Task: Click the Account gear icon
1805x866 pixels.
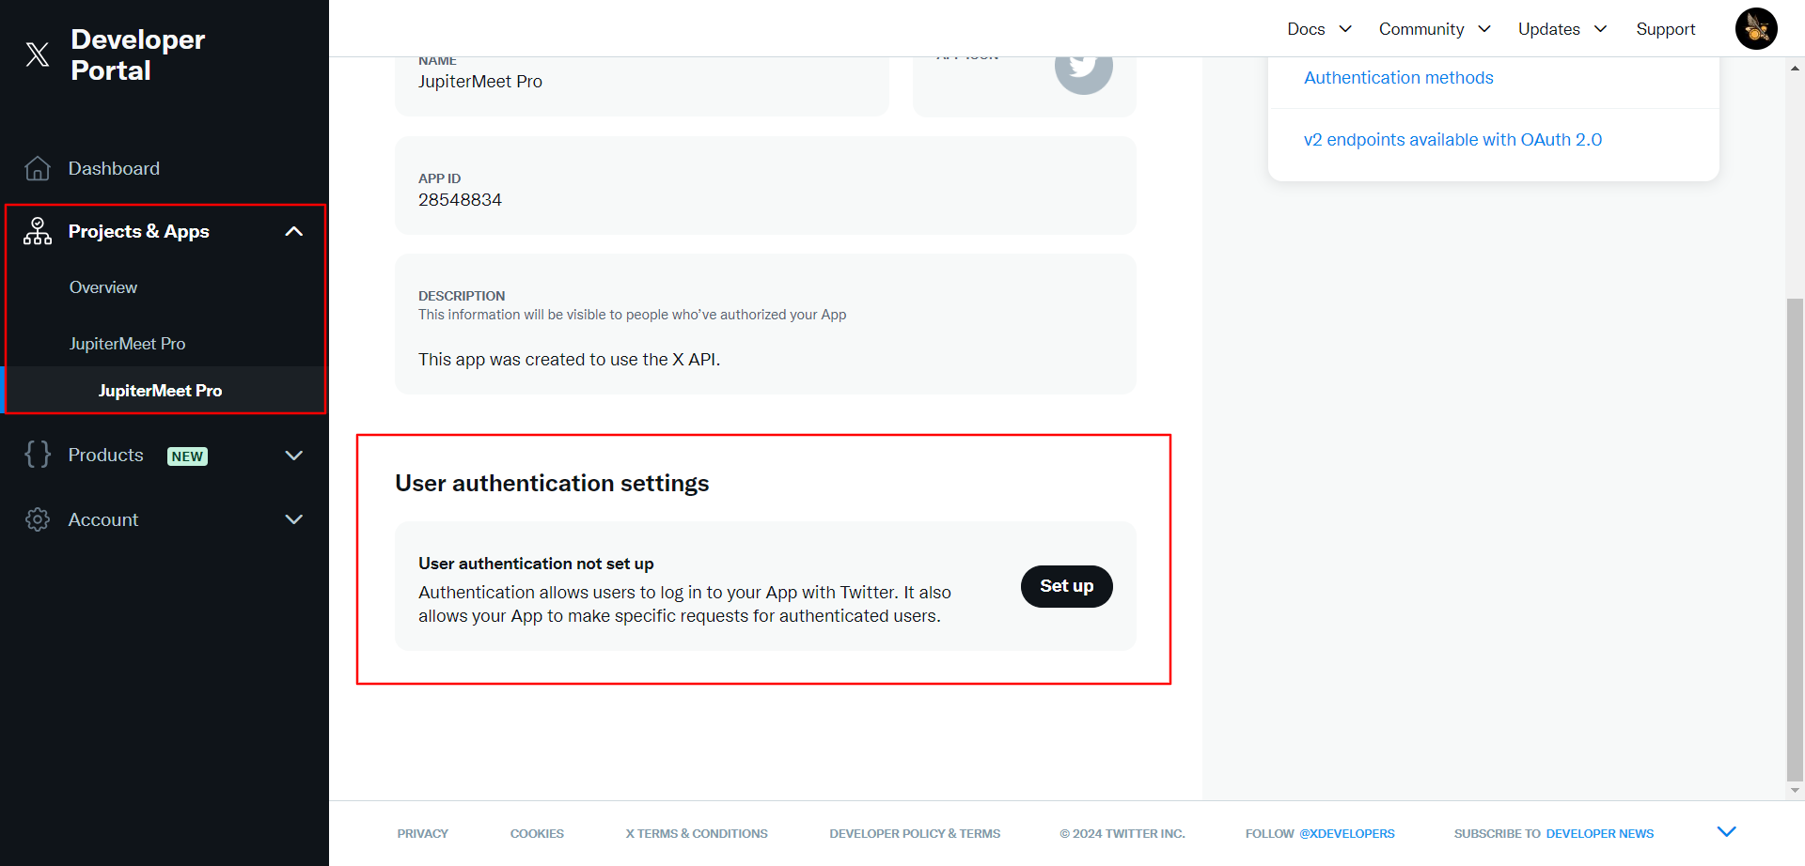Action: tap(38, 519)
